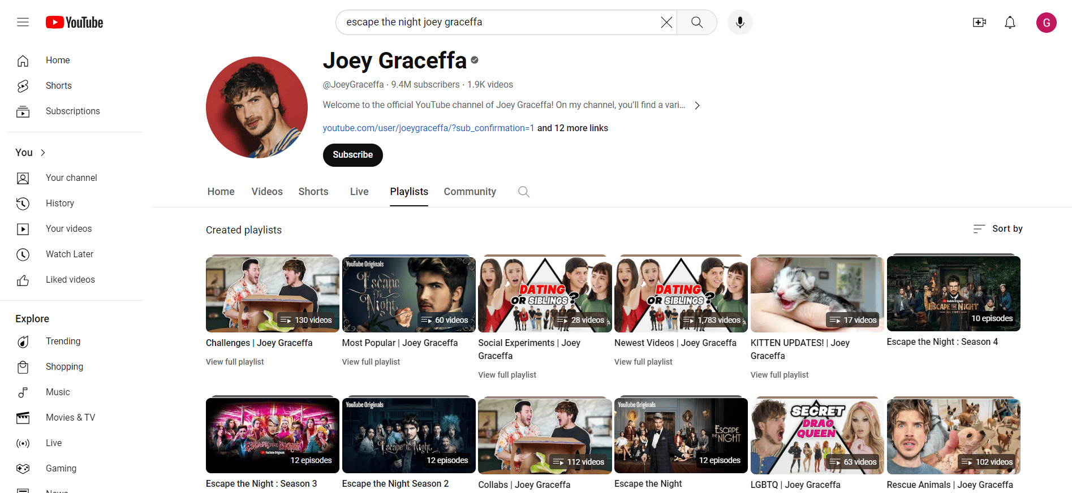Show the 'and 12 more links' list
The width and height of the screenshot is (1072, 493).
[572, 128]
